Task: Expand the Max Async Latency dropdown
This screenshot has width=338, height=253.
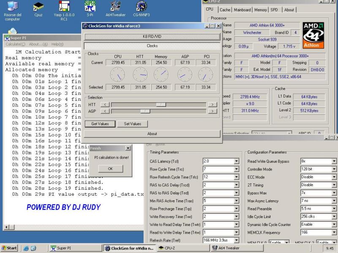Action: point(334,201)
